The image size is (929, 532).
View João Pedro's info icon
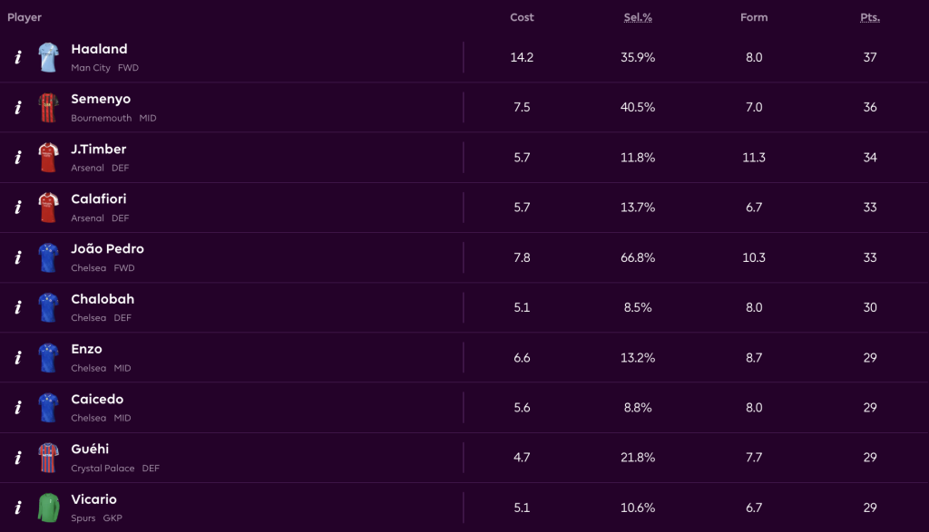(x=17, y=257)
